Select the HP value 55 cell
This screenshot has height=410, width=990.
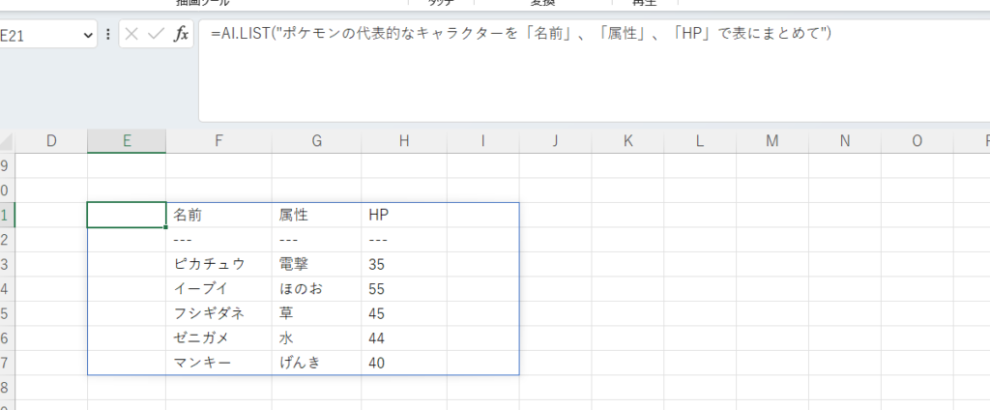coord(404,289)
